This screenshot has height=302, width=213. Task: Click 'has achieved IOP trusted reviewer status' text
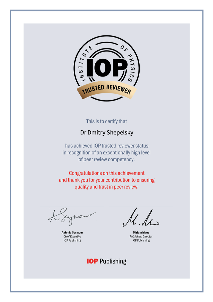coord(106,146)
